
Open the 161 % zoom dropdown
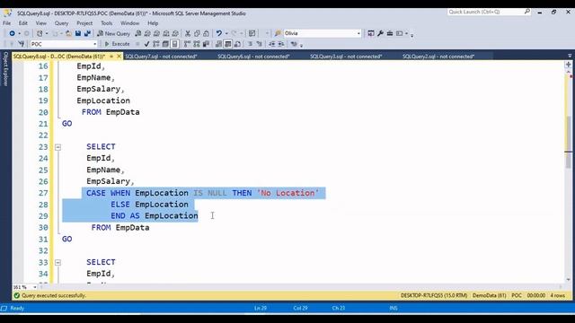35,287
